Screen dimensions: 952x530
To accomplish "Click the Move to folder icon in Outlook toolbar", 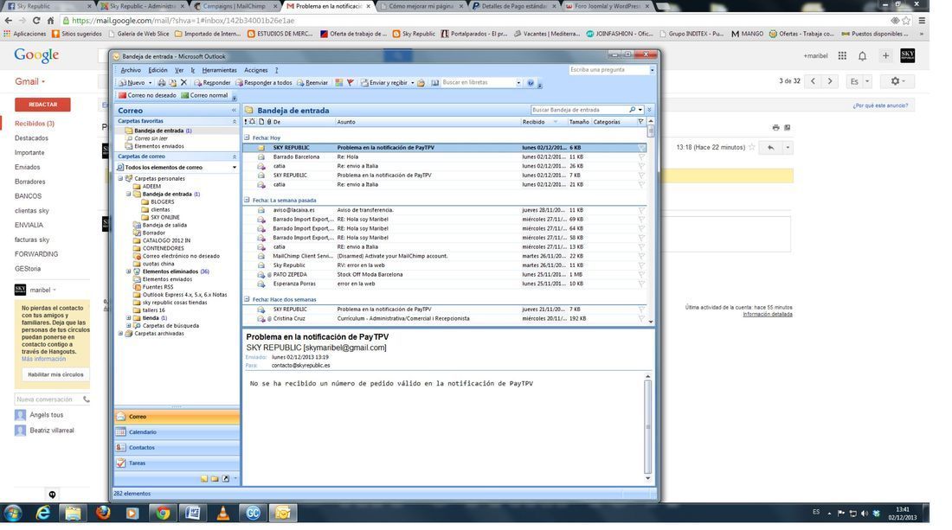I will pos(172,82).
